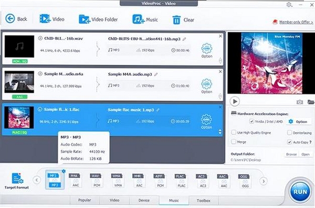Show Auto Copy help question mark
This screenshot has width=315, height=208.
pyautogui.click(x=311, y=142)
